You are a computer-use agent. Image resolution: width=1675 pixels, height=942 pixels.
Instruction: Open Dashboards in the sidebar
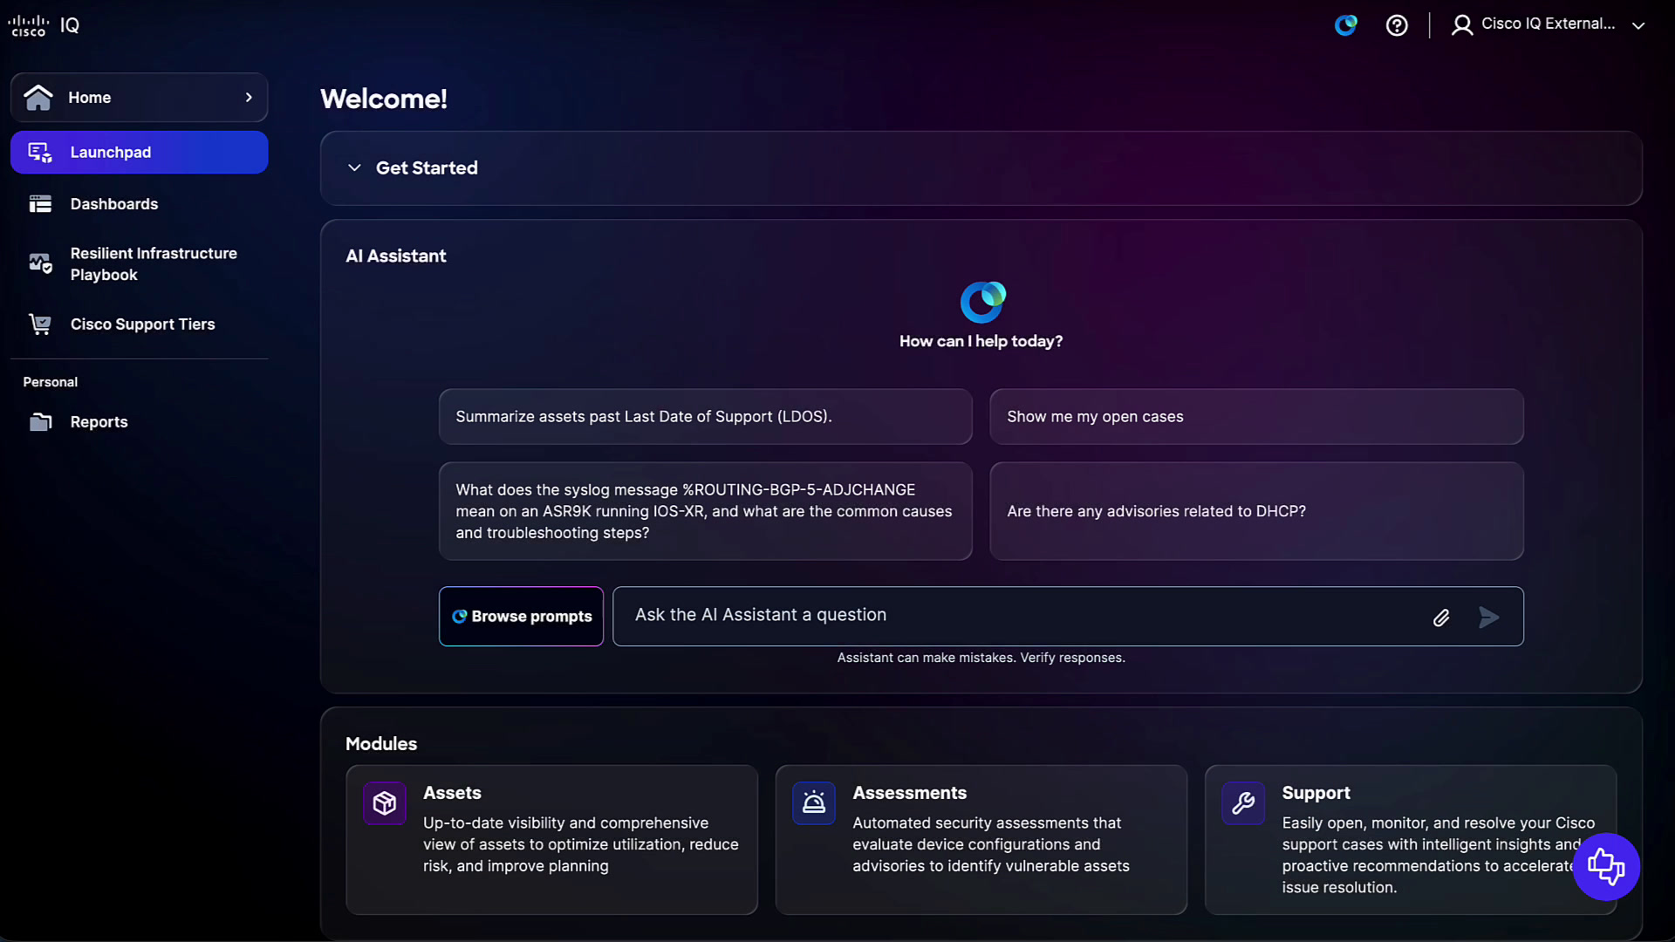(140, 204)
